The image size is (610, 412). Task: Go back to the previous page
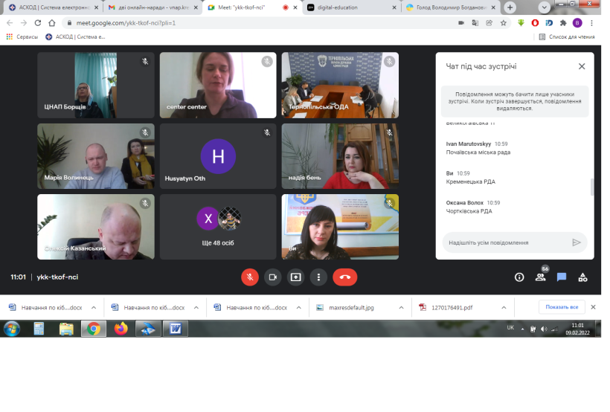click(10, 23)
